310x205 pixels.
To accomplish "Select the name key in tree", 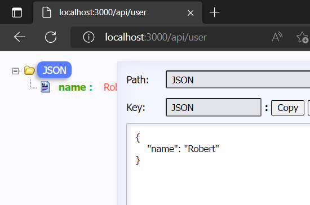I will 76,87.
